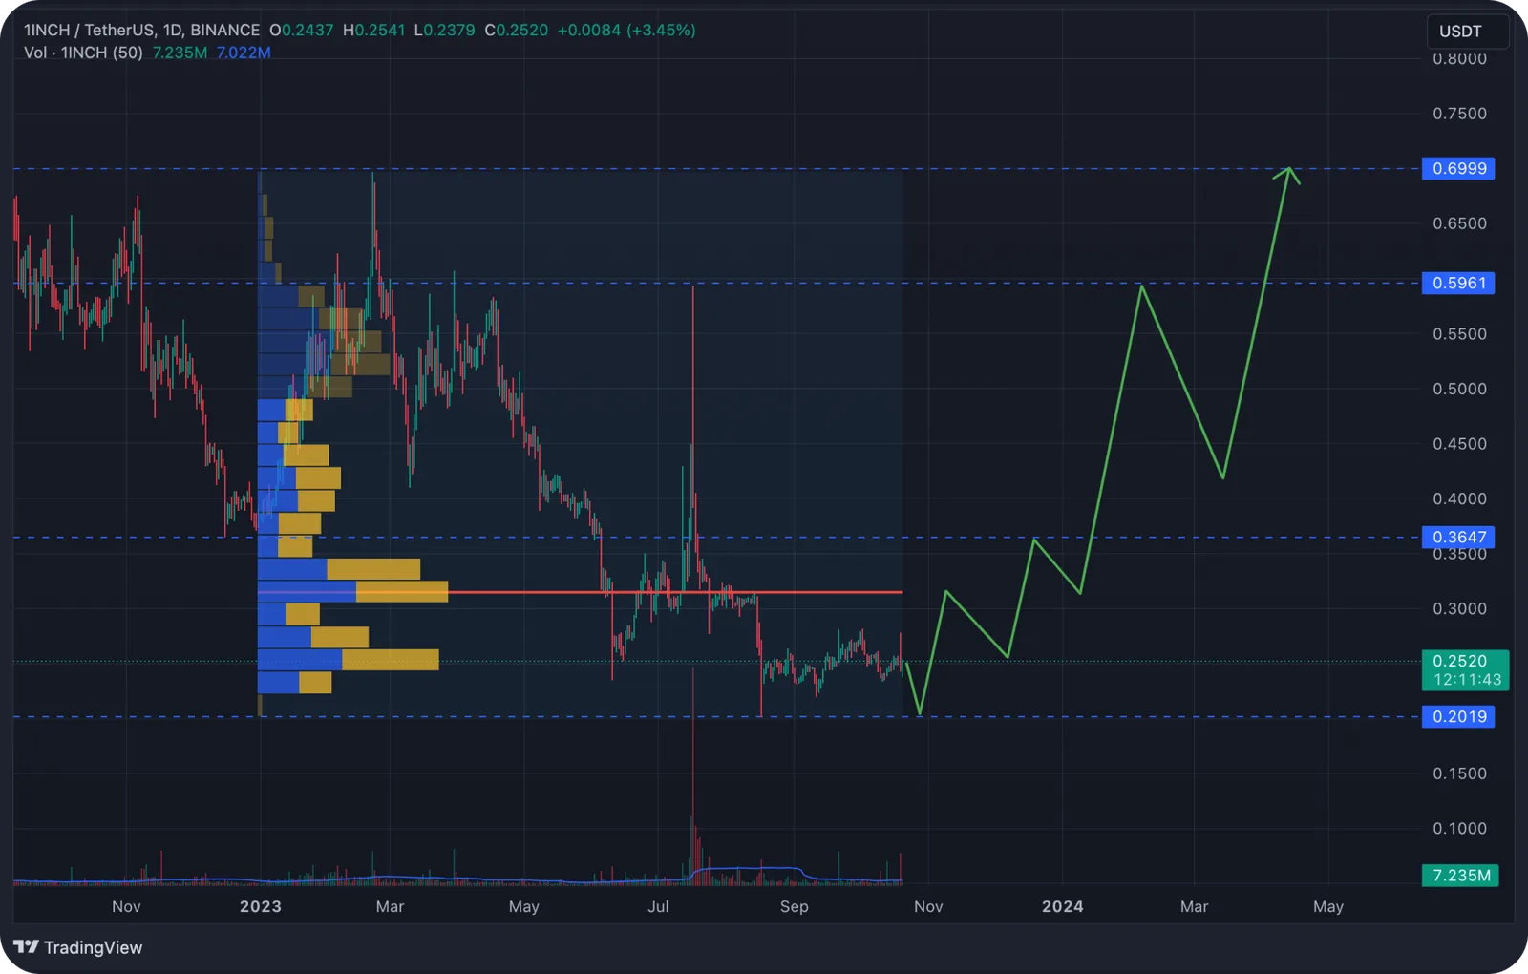1528x974 pixels.
Task: Click the 0.6999 price level label
Action: (x=1458, y=169)
